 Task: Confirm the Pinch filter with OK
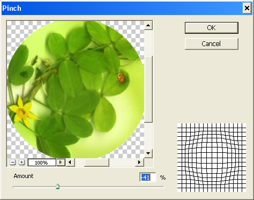pos(212,28)
